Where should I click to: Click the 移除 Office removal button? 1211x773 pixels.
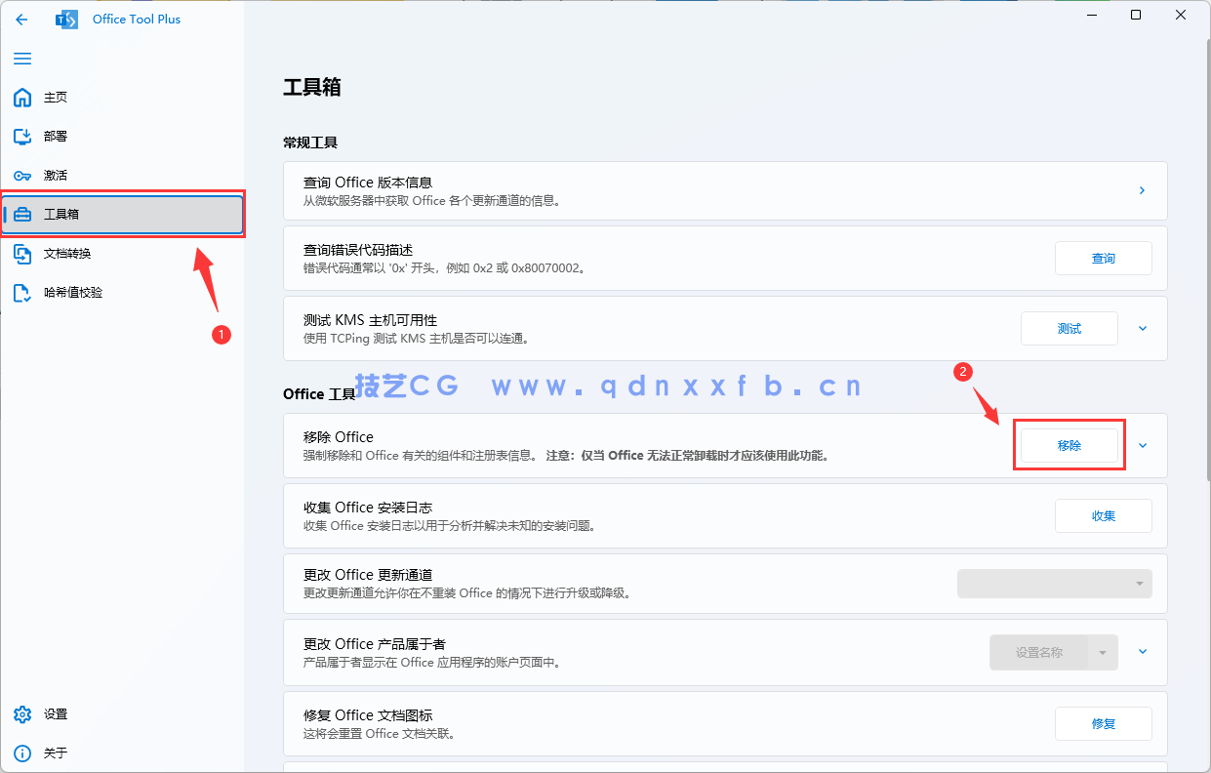pyautogui.click(x=1069, y=444)
